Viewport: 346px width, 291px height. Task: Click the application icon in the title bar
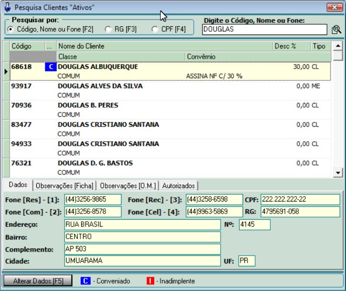[7, 7]
